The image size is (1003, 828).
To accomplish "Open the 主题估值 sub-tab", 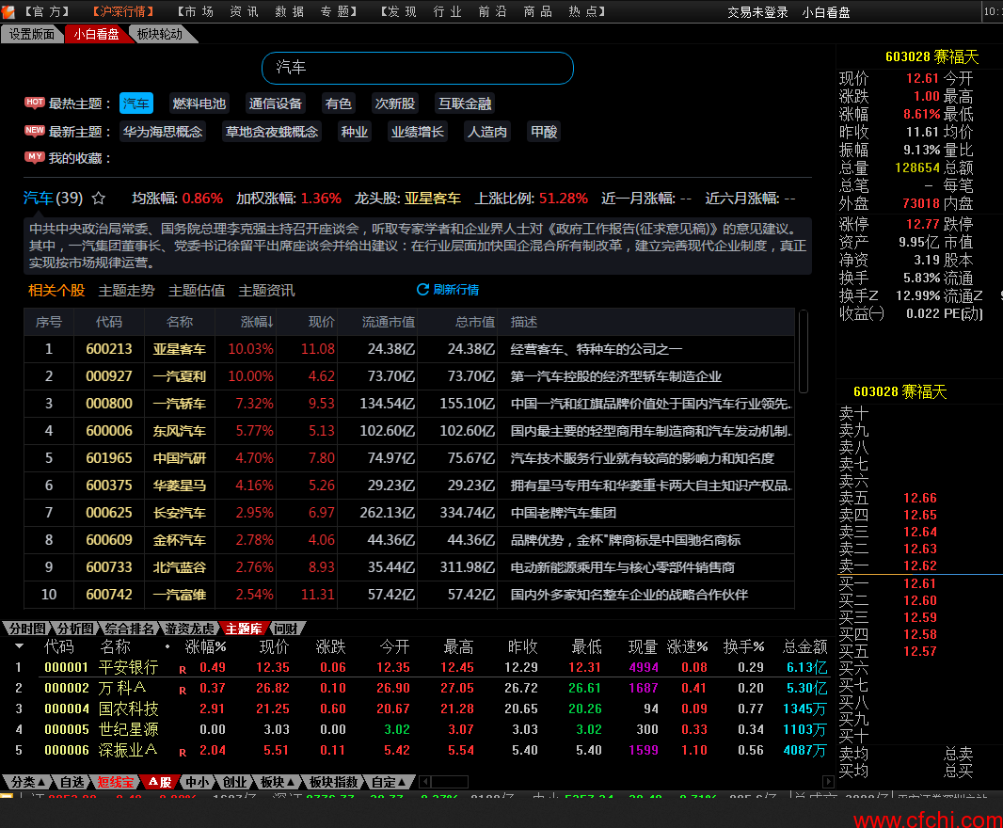I will coord(197,291).
